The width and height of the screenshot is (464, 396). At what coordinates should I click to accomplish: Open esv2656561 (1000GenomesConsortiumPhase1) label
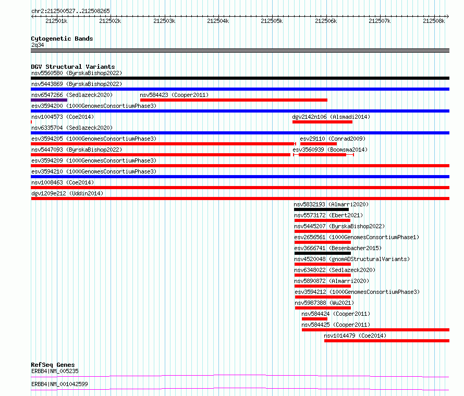coord(357,237)
